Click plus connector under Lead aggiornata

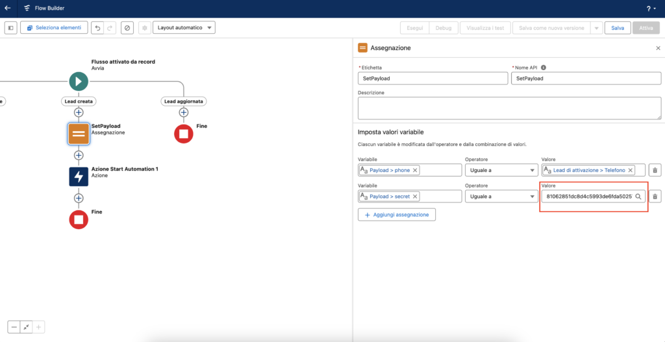(x=184, y=112)
